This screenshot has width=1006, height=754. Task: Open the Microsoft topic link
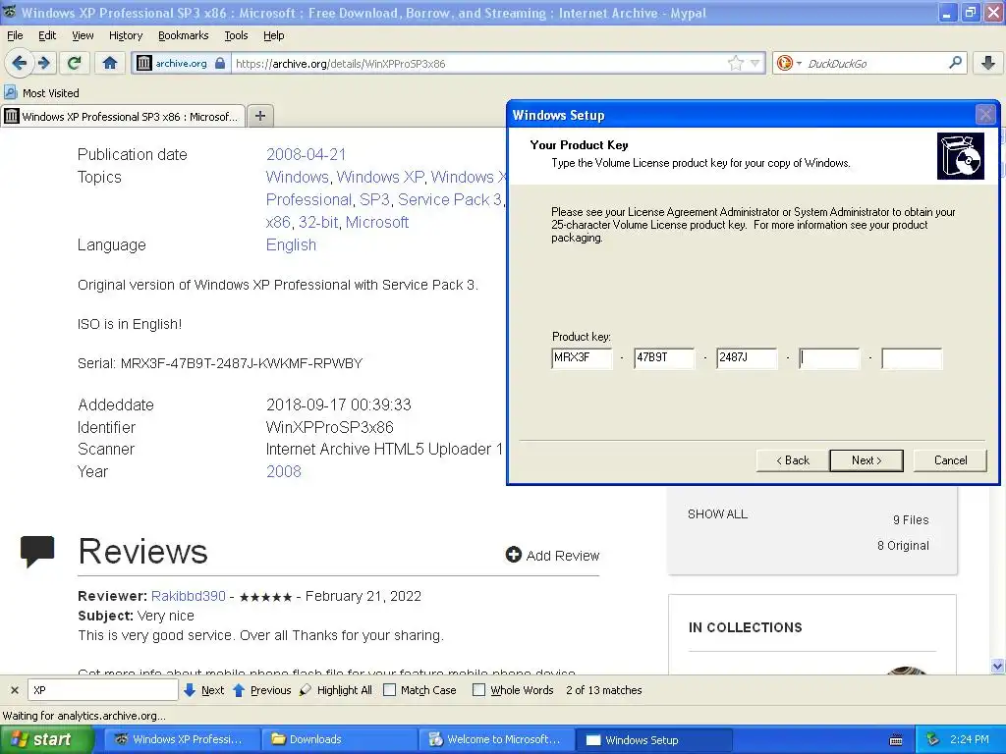377,222
